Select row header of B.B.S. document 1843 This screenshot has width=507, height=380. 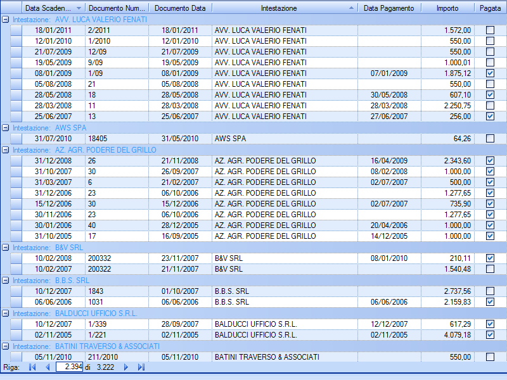click(16, 291)
